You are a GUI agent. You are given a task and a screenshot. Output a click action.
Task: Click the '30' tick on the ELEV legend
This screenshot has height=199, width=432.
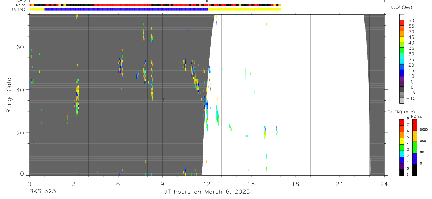coord(411,54)
